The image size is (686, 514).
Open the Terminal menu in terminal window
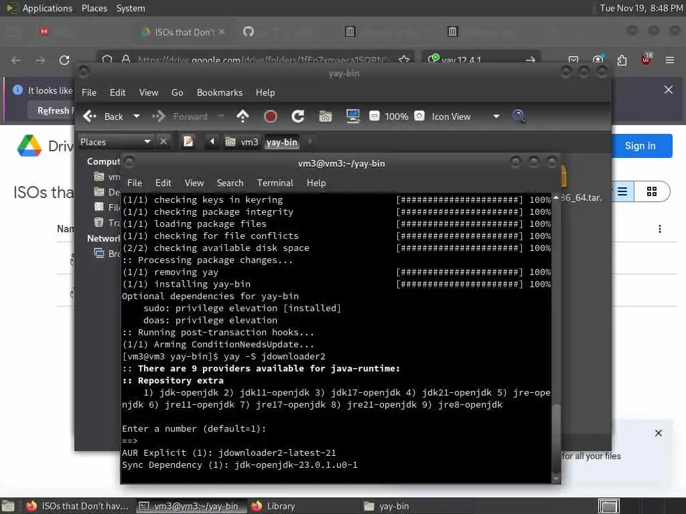click(275, 183)
